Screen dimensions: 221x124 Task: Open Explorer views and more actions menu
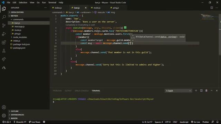(45, 8)
